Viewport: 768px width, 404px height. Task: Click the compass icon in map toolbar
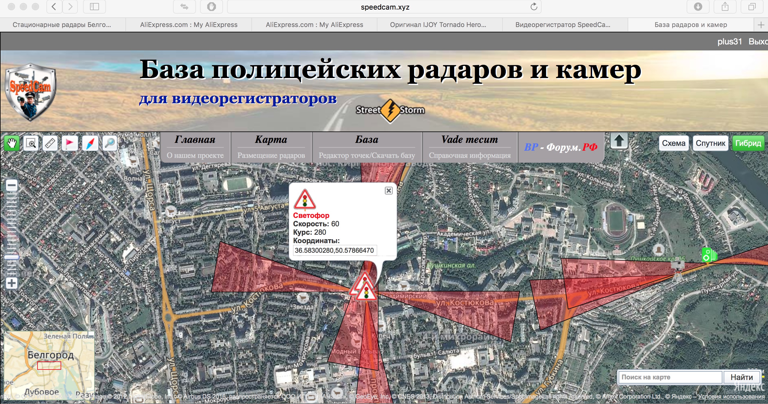tap(90, 143)
